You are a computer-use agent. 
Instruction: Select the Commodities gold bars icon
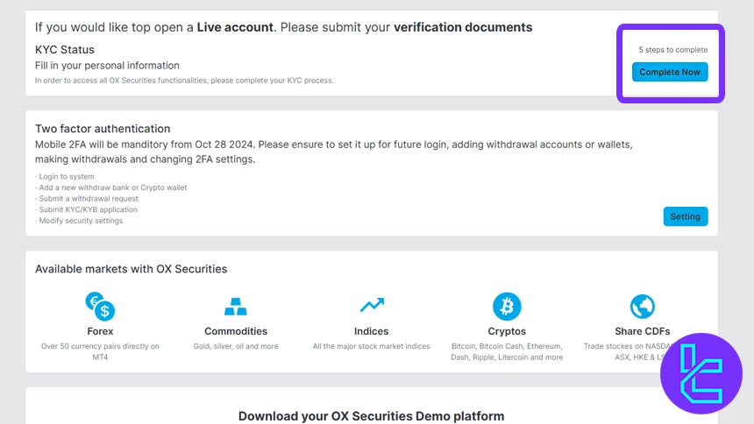236,307
